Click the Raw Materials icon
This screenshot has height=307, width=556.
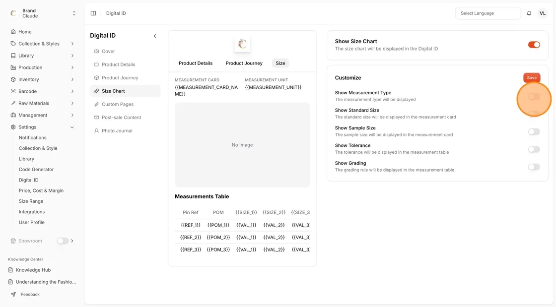pos(13,103)
